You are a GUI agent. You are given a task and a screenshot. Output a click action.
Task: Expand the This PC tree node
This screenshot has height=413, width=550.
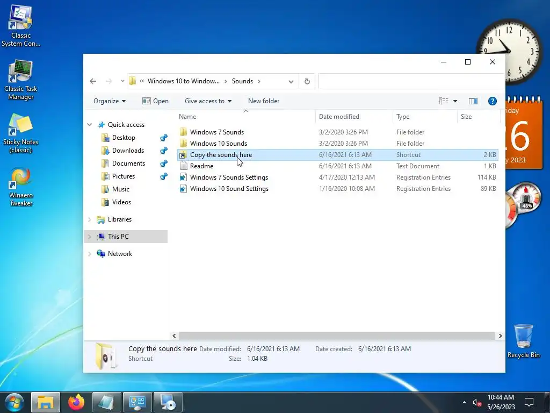pyautogui.click(x=90, y=237)
